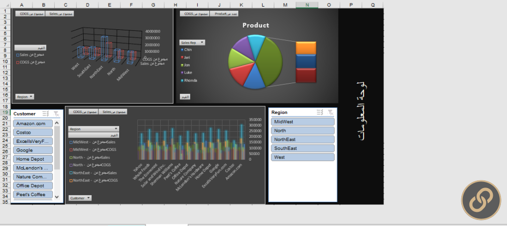The width and height of the screenshot is (507, 226).
Task: Click MidWest Sales legend entry
Action: click(x=92, y=142)
